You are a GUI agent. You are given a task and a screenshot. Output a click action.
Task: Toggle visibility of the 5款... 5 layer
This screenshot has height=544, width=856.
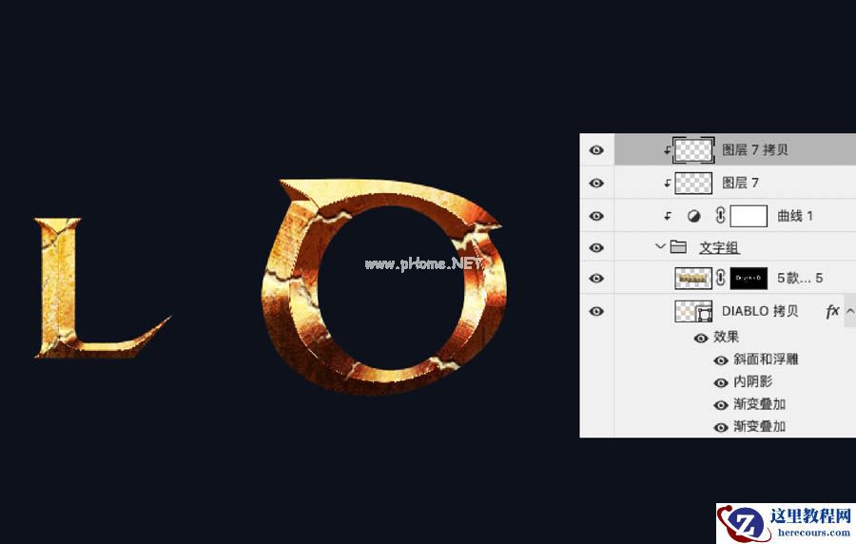click(x=596, y=279)
